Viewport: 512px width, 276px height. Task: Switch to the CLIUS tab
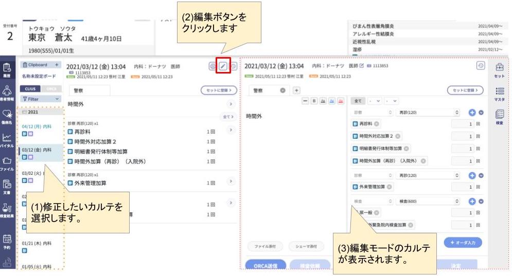click(30, 88)
